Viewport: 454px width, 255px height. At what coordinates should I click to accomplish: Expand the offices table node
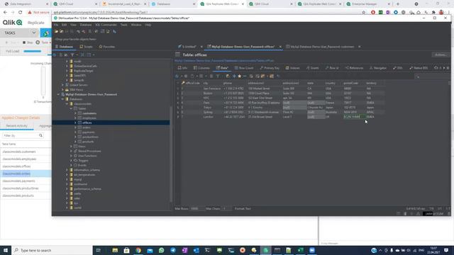pos(75,123)
